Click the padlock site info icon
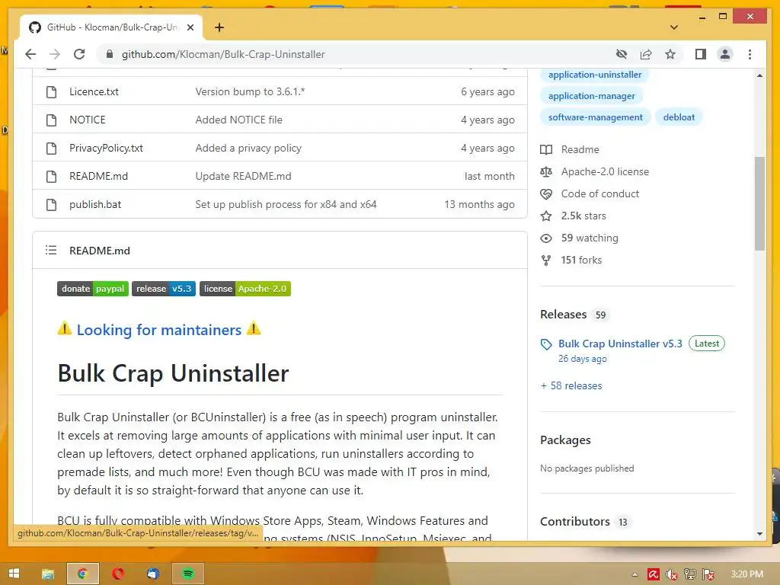 110,54
